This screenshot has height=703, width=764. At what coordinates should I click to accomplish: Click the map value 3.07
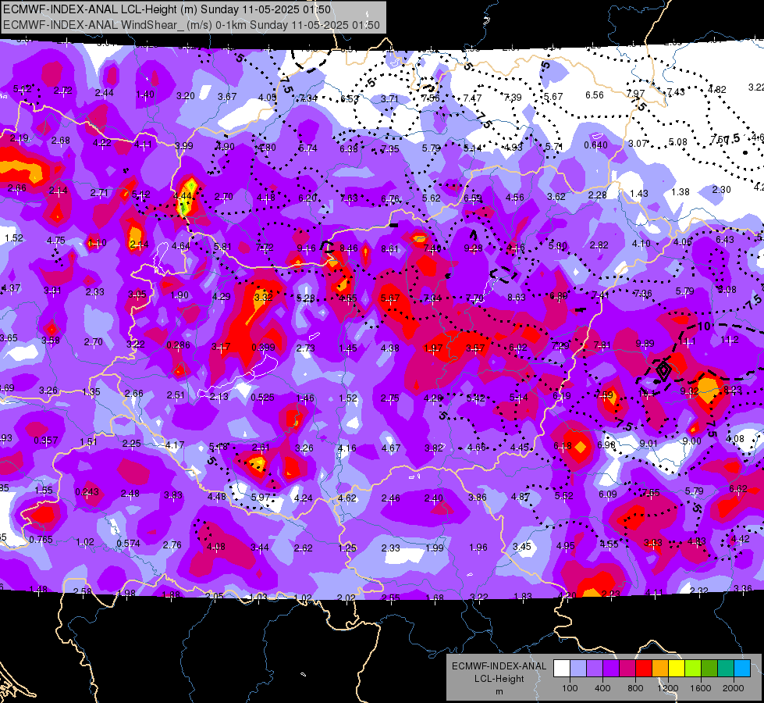pyautogui.click(x=638, y=144)
